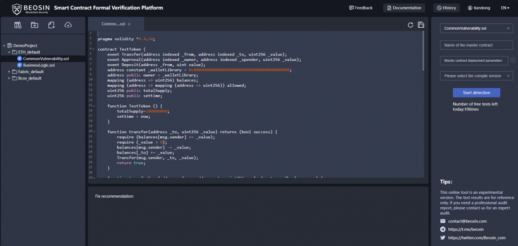Close the Commo...sol editor tab
This screenshot has width=518, height=246.
(129, 24)
